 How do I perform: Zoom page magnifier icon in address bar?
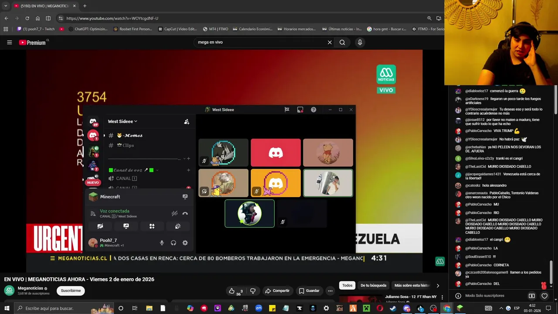429,18
